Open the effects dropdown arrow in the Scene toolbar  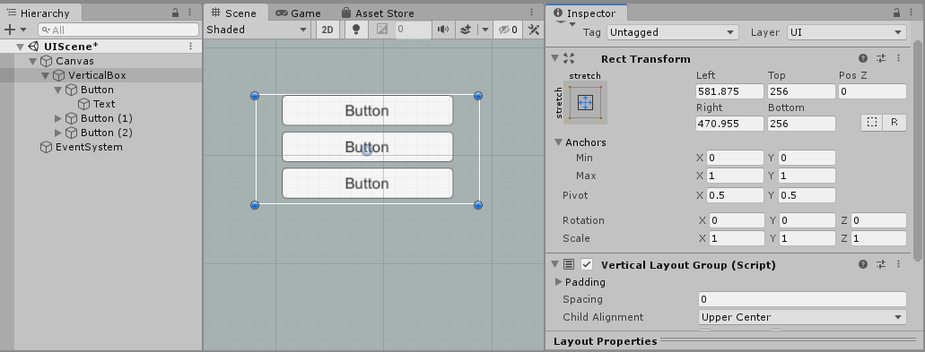pos(484,30)
